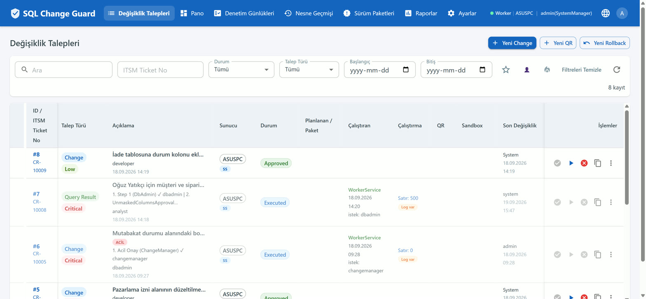Click the approve checkmark for request #8
Viewport: 646px width, 299px height.
(x=557, y=163)
